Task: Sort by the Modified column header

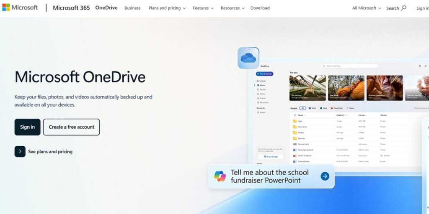Action: click(x=342, y=115)
